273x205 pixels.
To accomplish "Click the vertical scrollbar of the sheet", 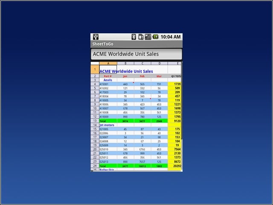I will point(182,100).
